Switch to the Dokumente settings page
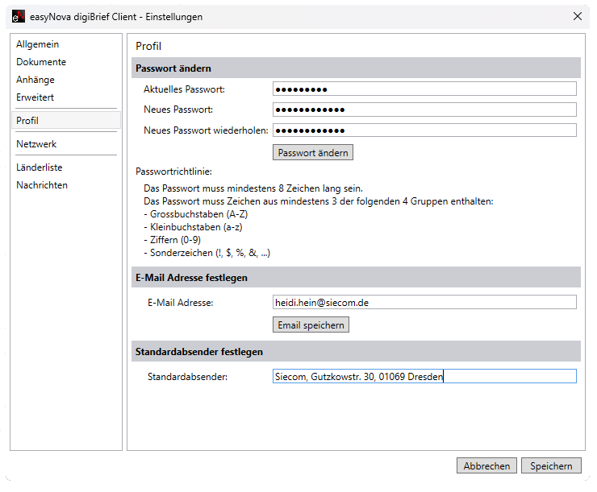 coord(41,62)
